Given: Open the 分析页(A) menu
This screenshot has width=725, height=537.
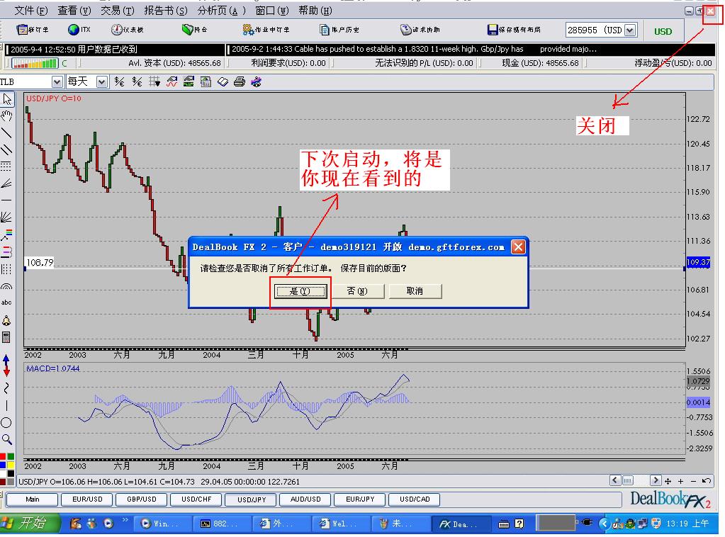Looking at the screenshot, I should [x=222, y=11].
